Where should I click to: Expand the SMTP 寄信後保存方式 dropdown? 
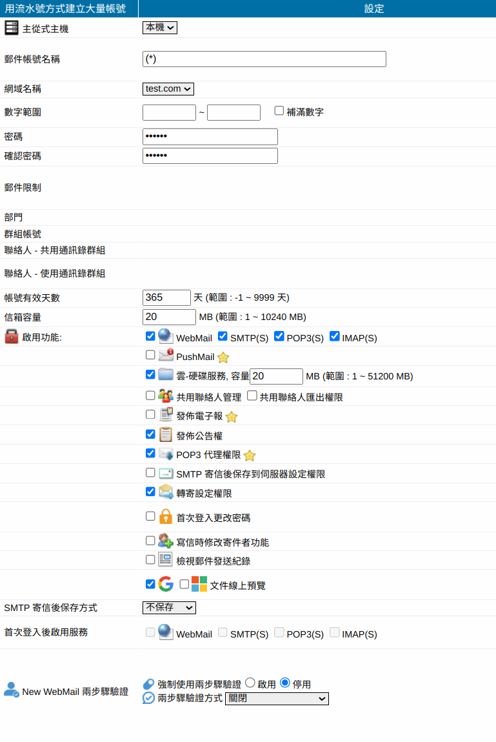click(169, 607)
